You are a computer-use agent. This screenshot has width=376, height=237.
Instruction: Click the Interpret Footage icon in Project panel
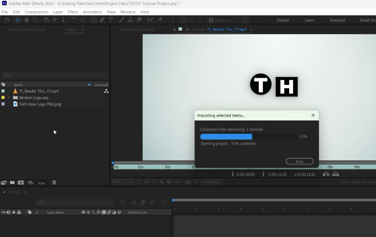pos(4,183)
